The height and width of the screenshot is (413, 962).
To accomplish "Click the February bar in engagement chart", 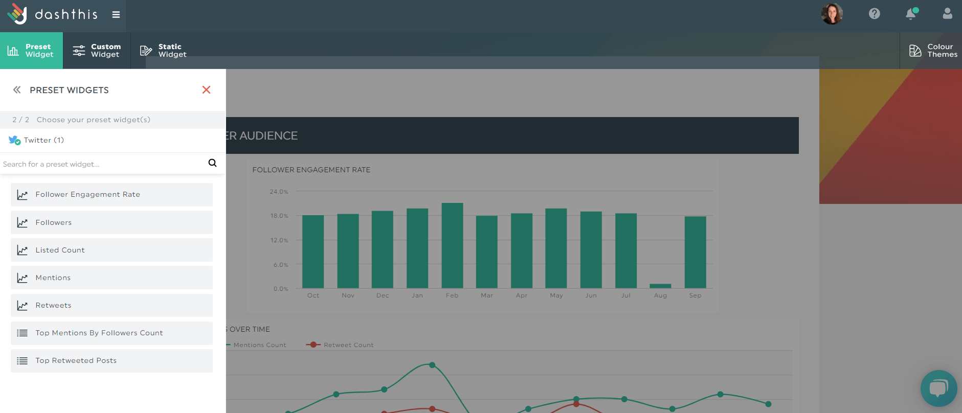I will (x=452, y=245).
